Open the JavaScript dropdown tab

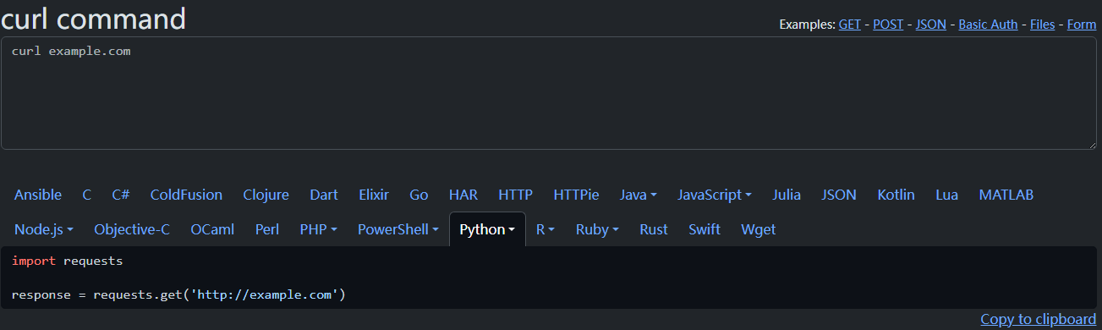tap(715, 195)
